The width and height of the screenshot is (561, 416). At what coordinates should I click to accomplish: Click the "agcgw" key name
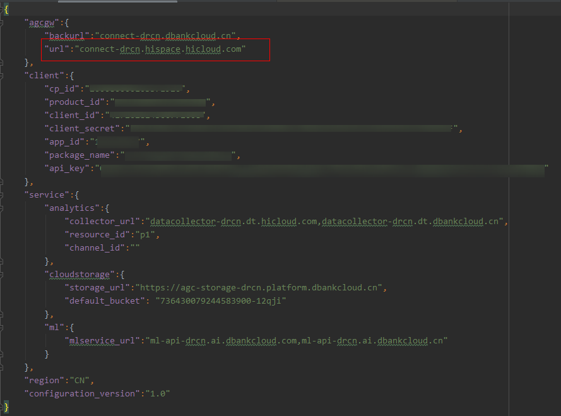click(42, 23)
